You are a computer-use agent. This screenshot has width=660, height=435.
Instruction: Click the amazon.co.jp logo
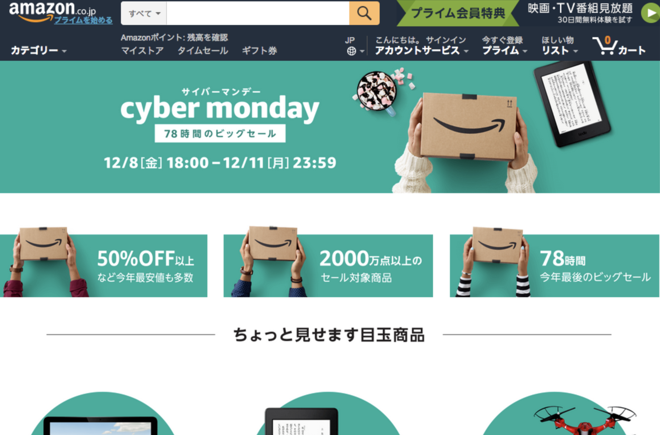click(x=53, y=10)
